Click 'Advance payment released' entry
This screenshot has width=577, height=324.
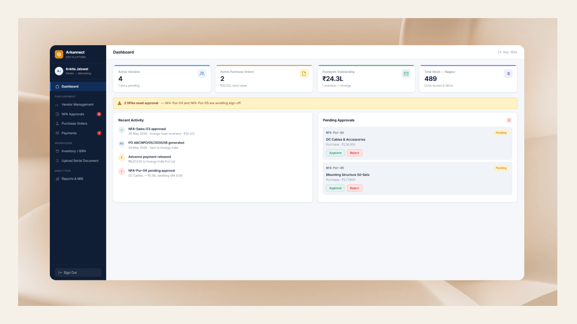point(150,157)
